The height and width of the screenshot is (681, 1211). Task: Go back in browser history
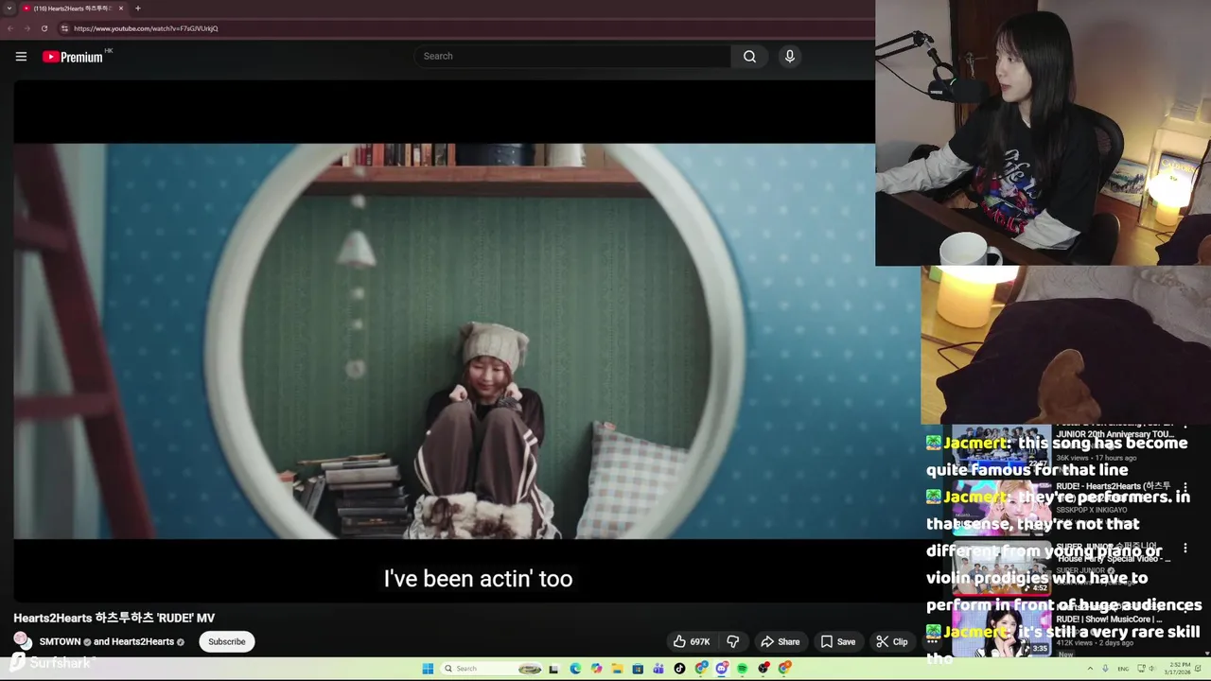click(x=10, y=28)
